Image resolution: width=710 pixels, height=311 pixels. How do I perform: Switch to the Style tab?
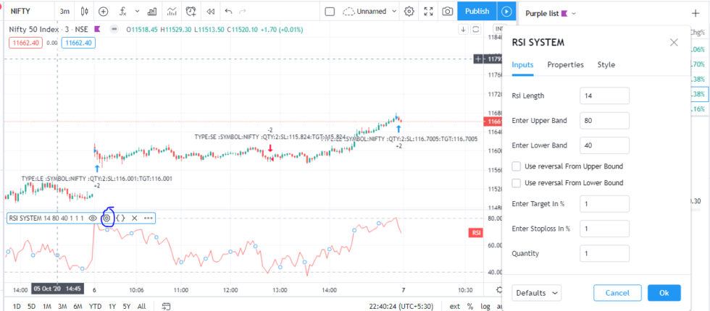click(606, 65)
